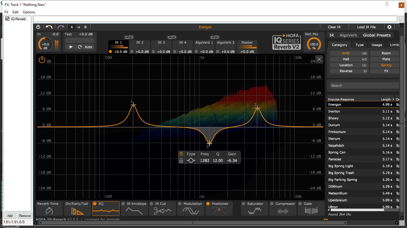Toggle the Auto test button
Screen dimensions: 407x228
[88, 47]
